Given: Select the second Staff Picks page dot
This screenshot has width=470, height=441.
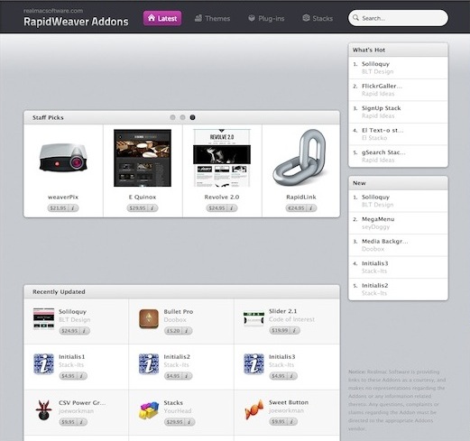Looking at the screenshot, I should click(x=182, y=117).
